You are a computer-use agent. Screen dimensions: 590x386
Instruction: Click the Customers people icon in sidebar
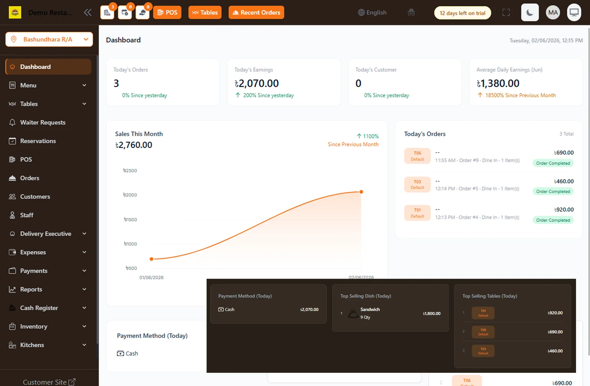coord(12,197)
